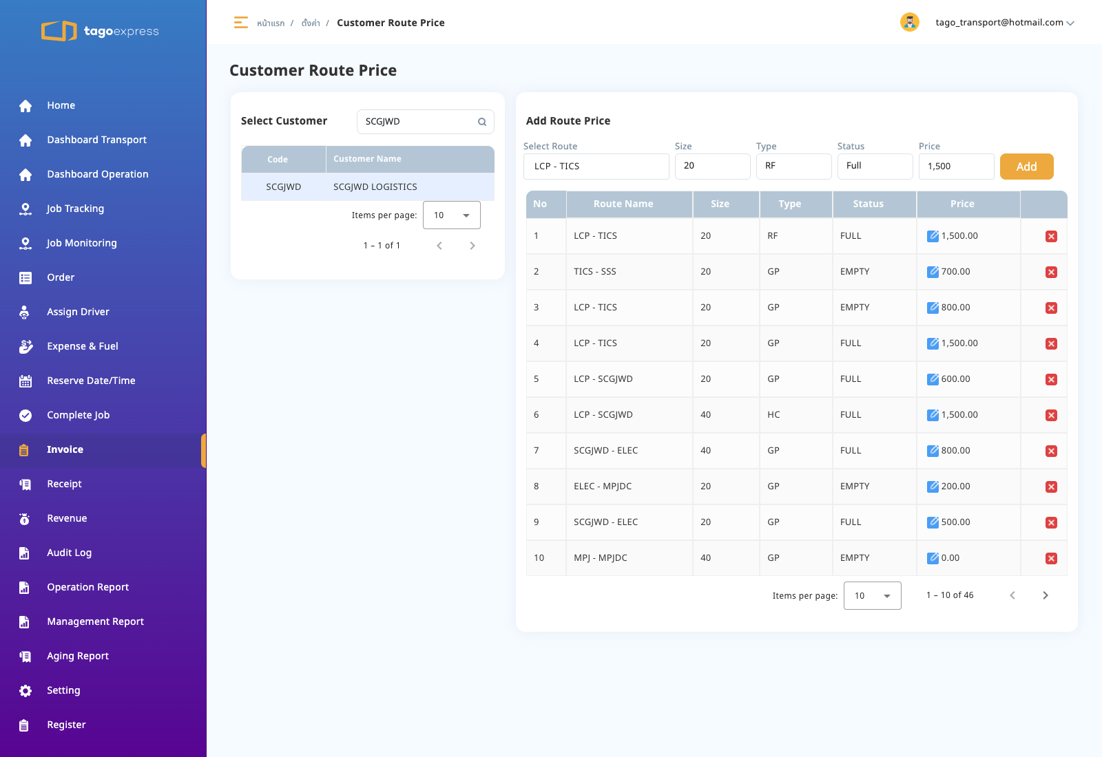The width and height of the screenshot is (1102, 757).
Task: Click the hamburger menu icon in header
Action: coord(240,23)
